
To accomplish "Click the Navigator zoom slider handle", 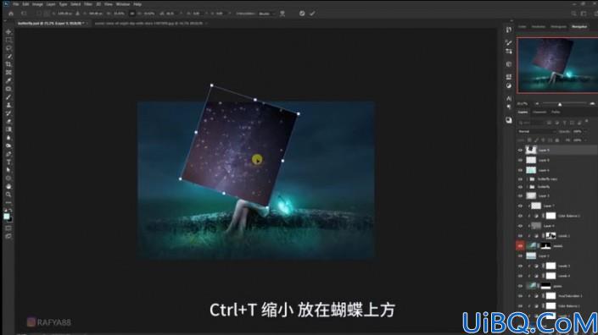I will point(560,104).
